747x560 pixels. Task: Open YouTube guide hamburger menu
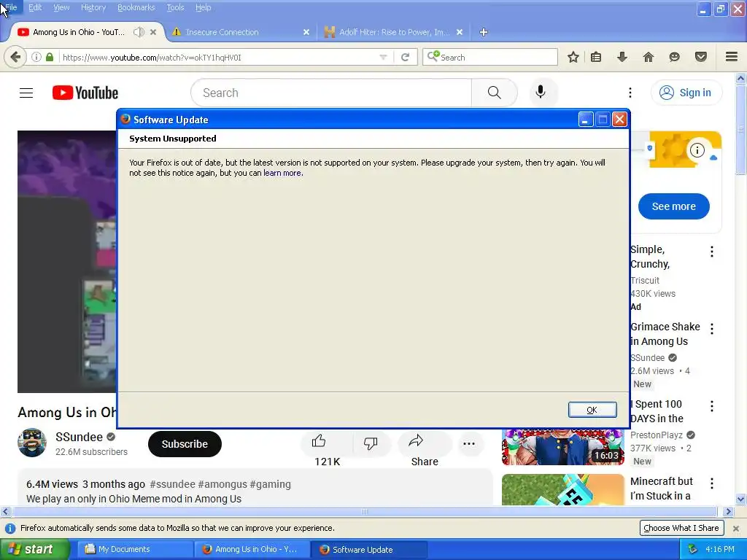pyautogui.click(x=26, y=93)
